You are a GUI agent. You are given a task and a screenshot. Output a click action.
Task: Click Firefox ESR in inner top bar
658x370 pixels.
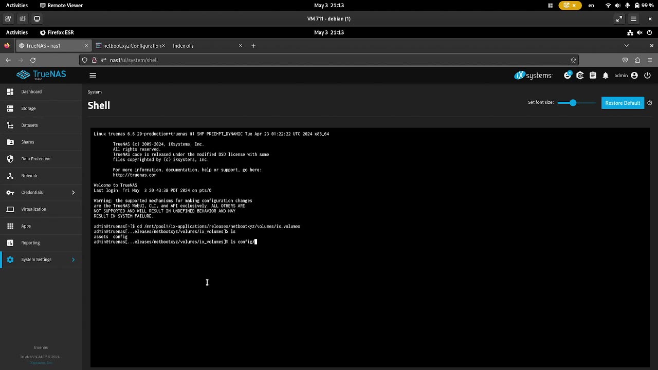tap(57, 32)
